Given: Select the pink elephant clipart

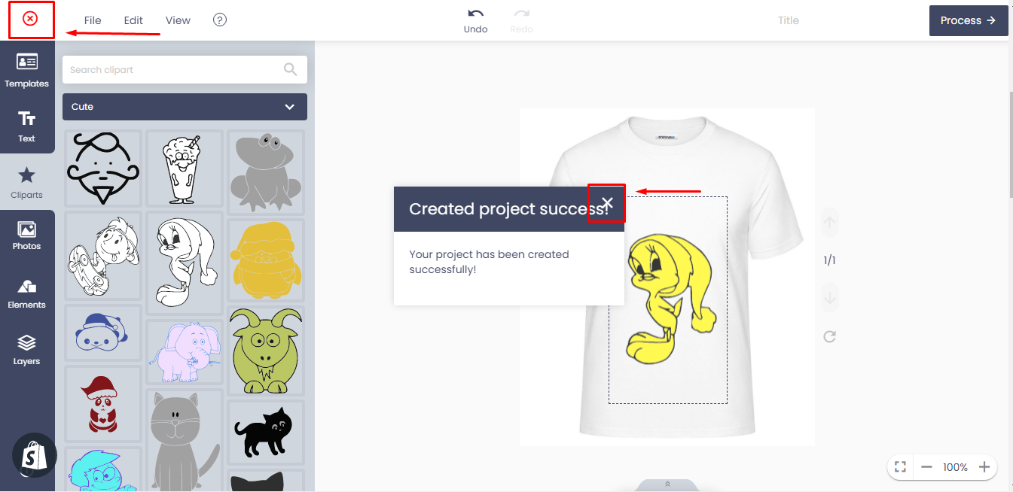Looking at the screenshot, I should [x=185, y=352].
